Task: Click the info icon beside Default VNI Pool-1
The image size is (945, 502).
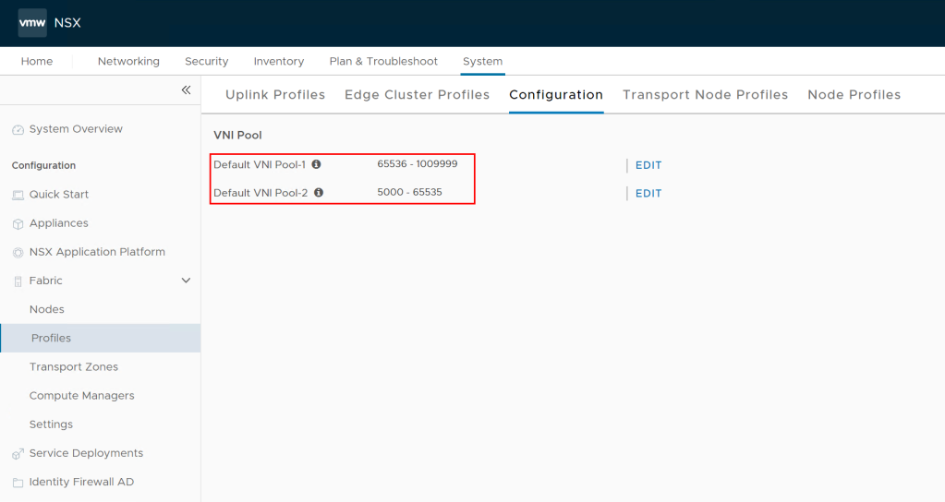Action: click(316, 164)
